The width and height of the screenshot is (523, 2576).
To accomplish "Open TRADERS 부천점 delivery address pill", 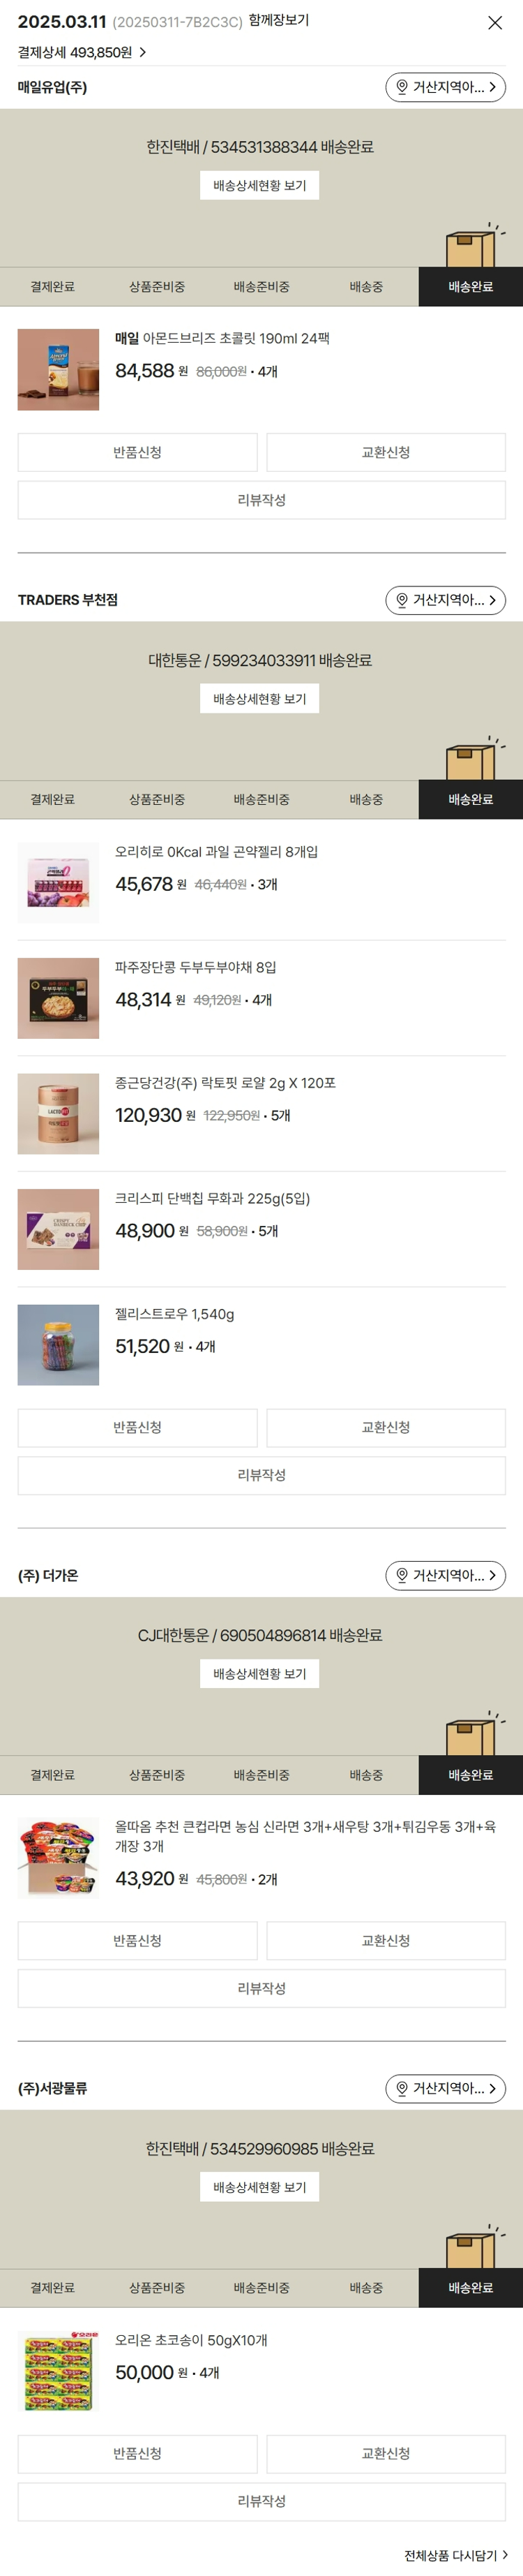I will [445, 600].
